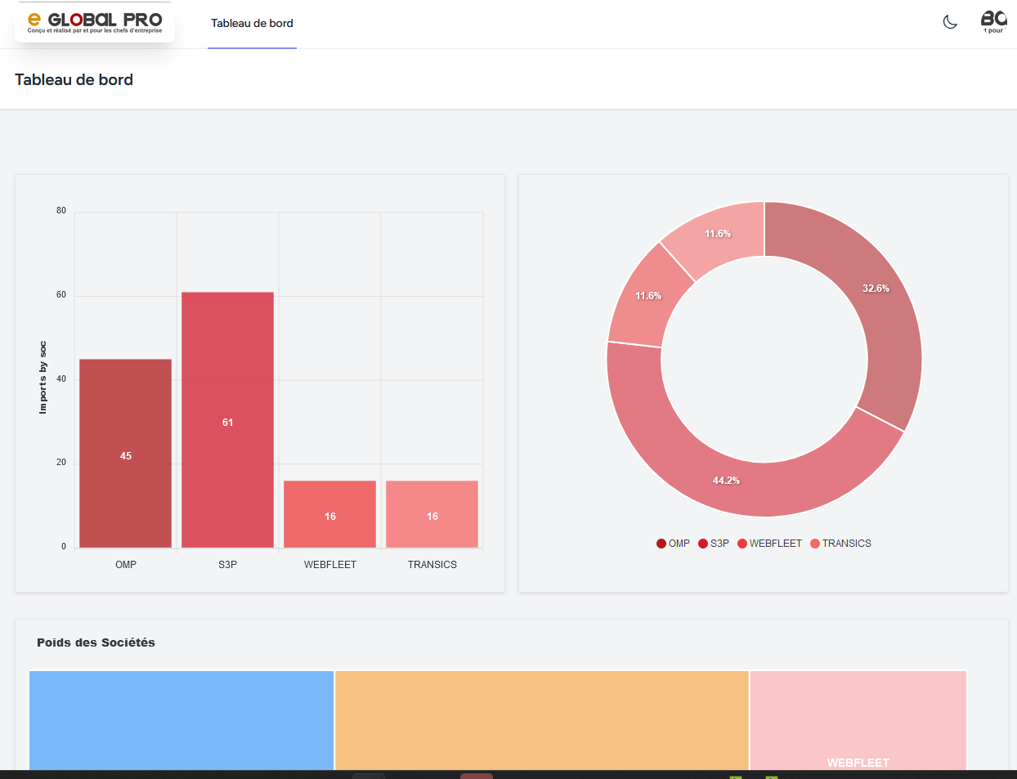
Task: Click the pink WEBFLEET treemap block
Action: point(858,719)
